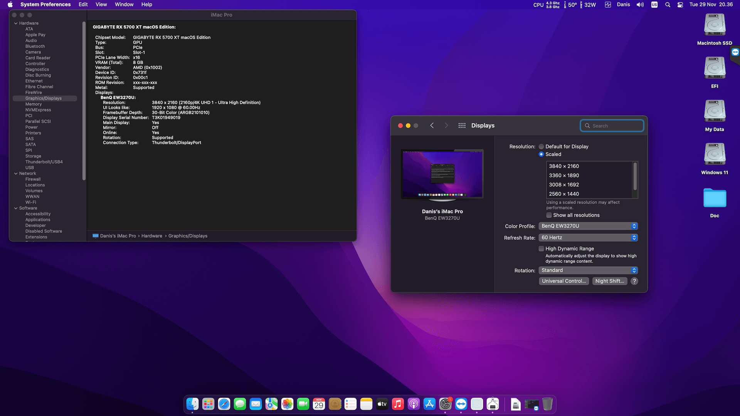Enable High Dynamic Range
The width and height of the screenshot is (740, 416).
coord(541,248)
